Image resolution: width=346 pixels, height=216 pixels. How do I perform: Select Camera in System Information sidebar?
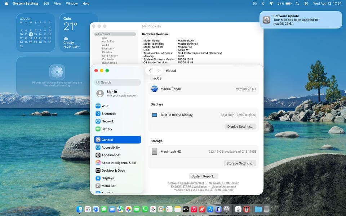coord(107,52)
